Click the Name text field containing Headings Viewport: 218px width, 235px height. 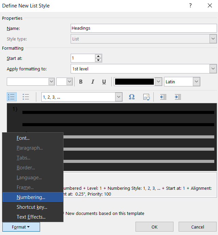pyautogui.click(x=143, y=28)
